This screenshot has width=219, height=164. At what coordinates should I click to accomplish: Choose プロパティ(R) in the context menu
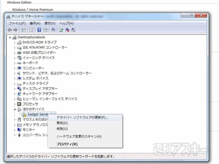[x=85, y=144]
